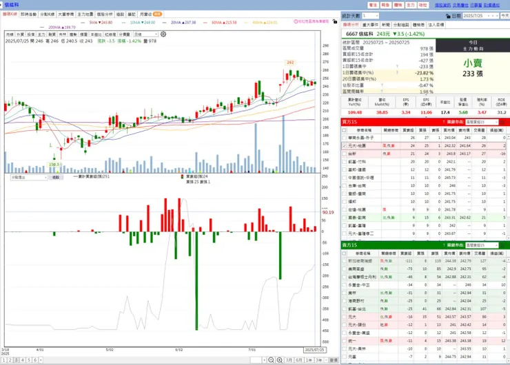Click the clock icon before pink notice text
The image size is (510, 365).
[296, 21]
